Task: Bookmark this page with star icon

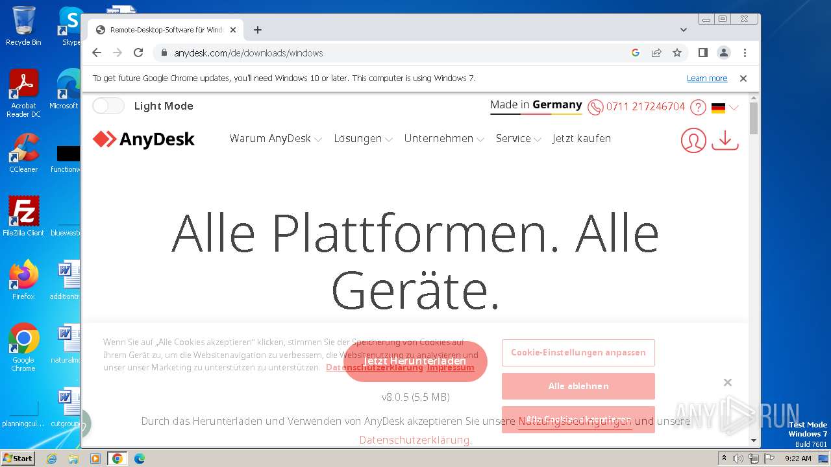Action: (677, 53)
